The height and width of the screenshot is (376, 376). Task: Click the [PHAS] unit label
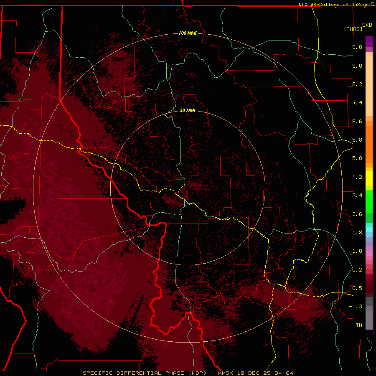[x=353, y=29]
